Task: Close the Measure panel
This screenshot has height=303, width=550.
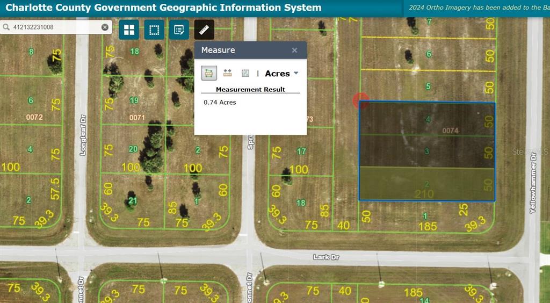Action: click(x=294, y=50)
